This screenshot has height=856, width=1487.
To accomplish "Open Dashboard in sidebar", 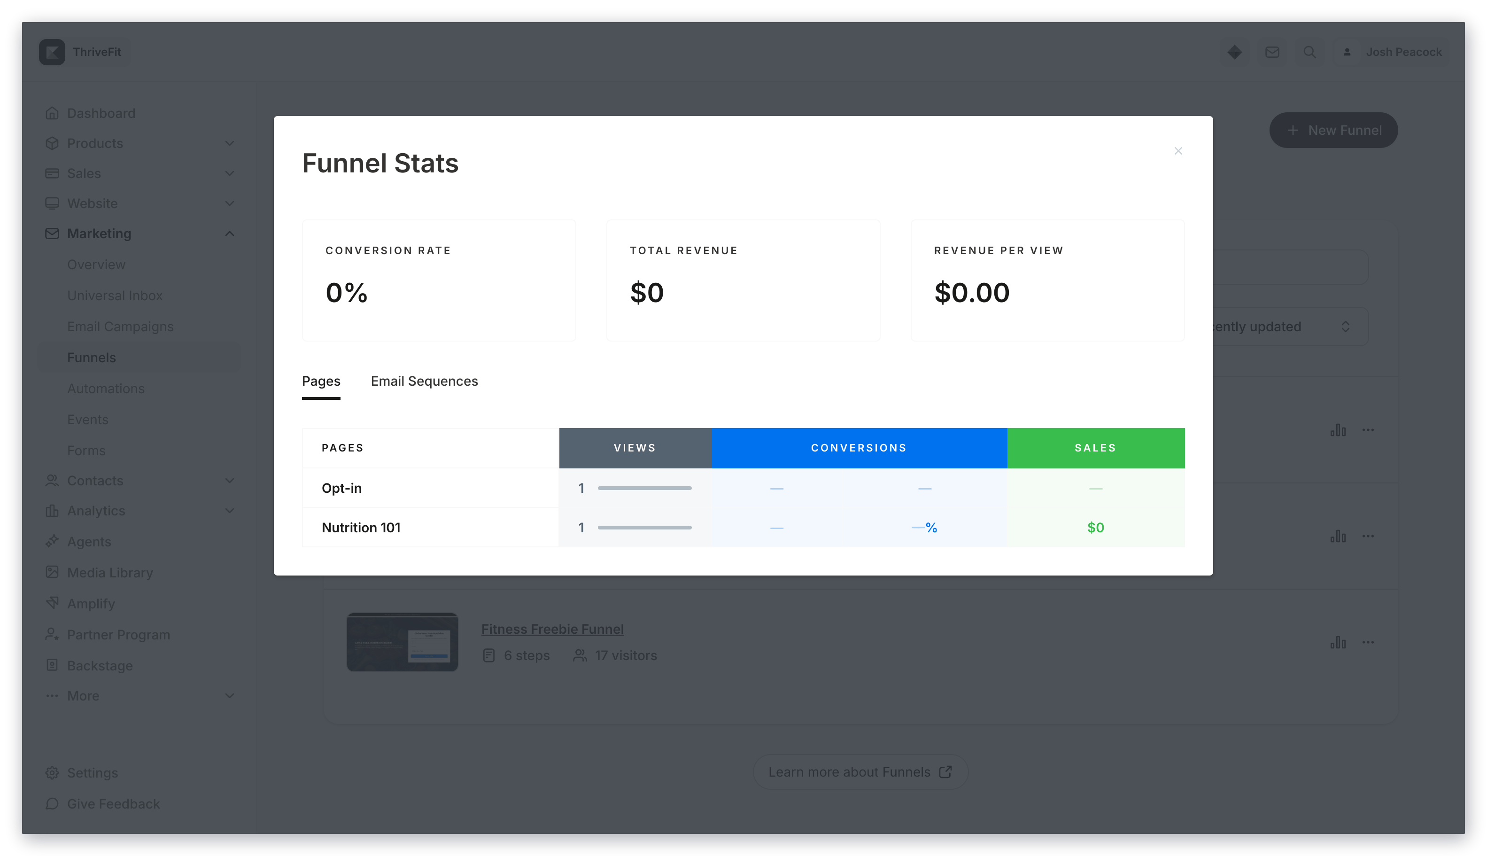I will [x=101, y=113].
